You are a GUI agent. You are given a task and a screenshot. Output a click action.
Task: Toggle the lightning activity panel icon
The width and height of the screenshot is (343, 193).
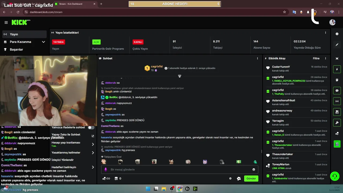click(337, 69)
